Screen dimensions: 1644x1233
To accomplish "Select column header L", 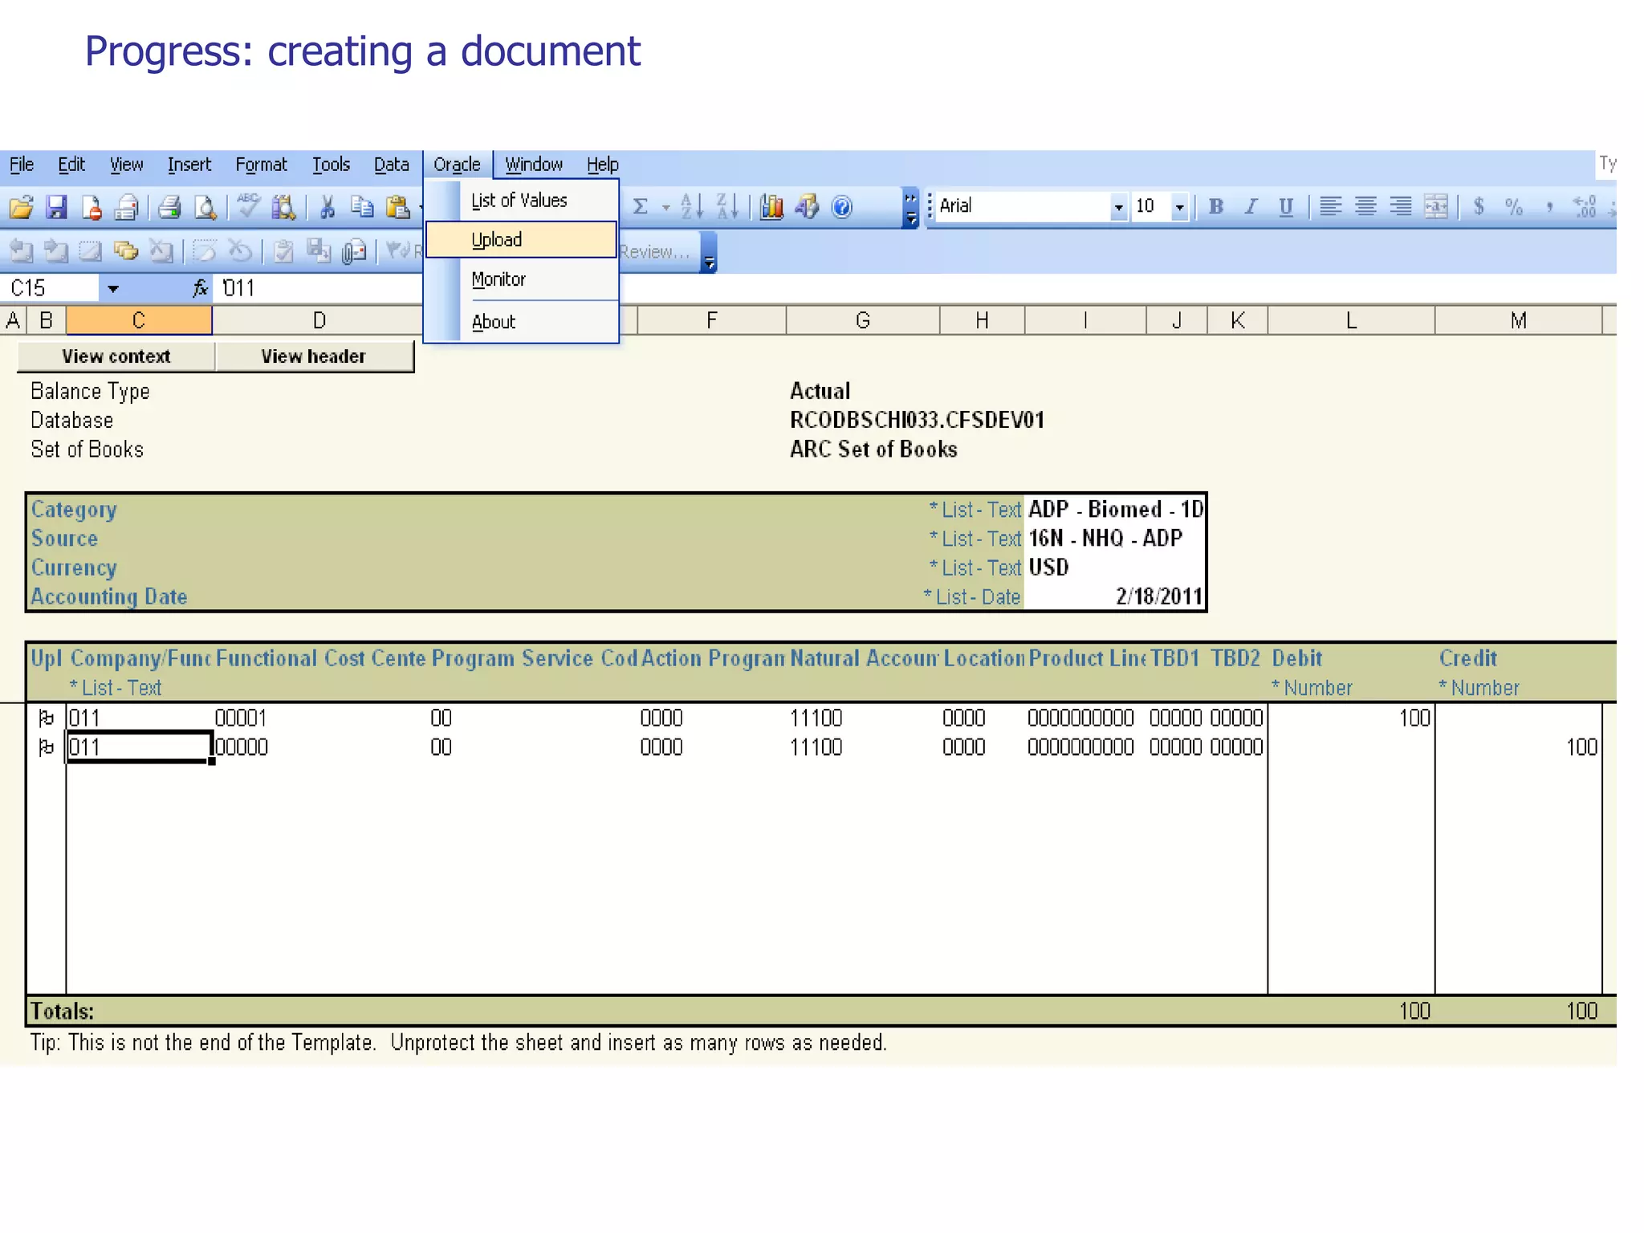I will (x=1351, y=321).
